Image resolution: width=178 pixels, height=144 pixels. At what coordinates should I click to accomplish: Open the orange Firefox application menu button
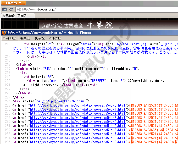point(14,3)
